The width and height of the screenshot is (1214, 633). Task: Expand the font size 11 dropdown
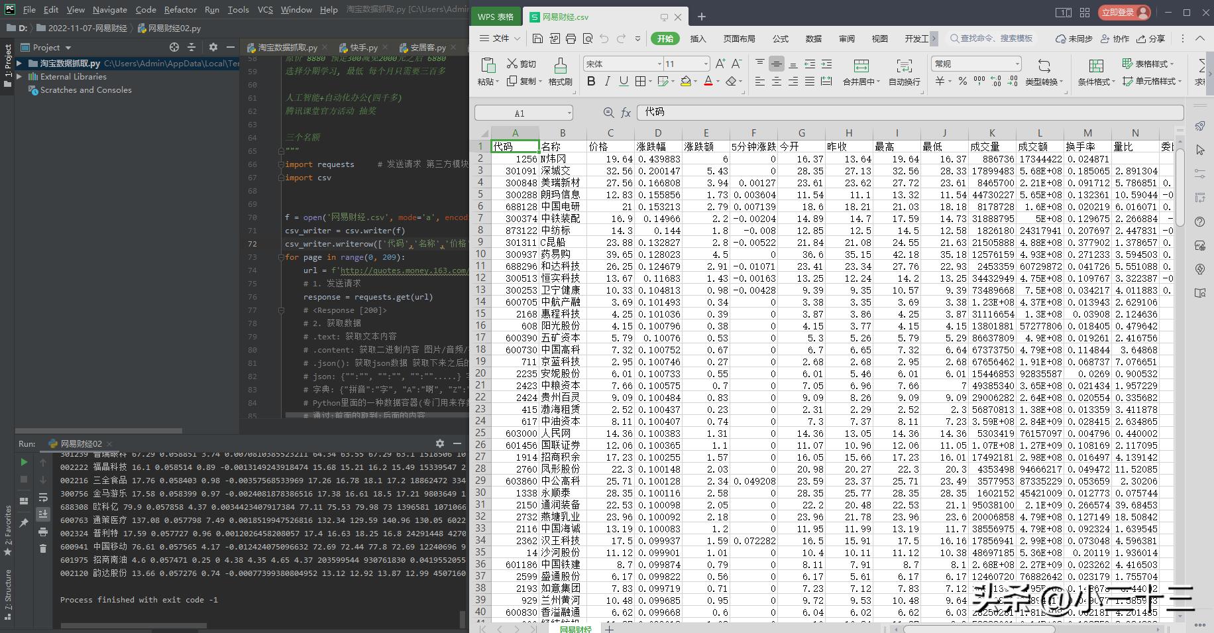[705, 64]
